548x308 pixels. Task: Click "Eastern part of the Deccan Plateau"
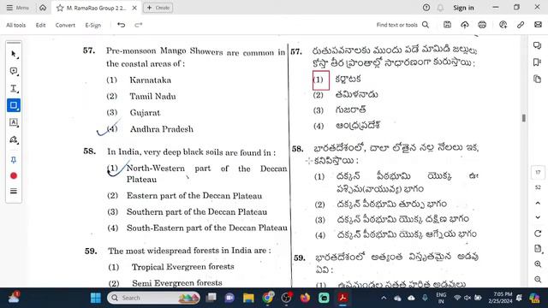click(194, 196)
